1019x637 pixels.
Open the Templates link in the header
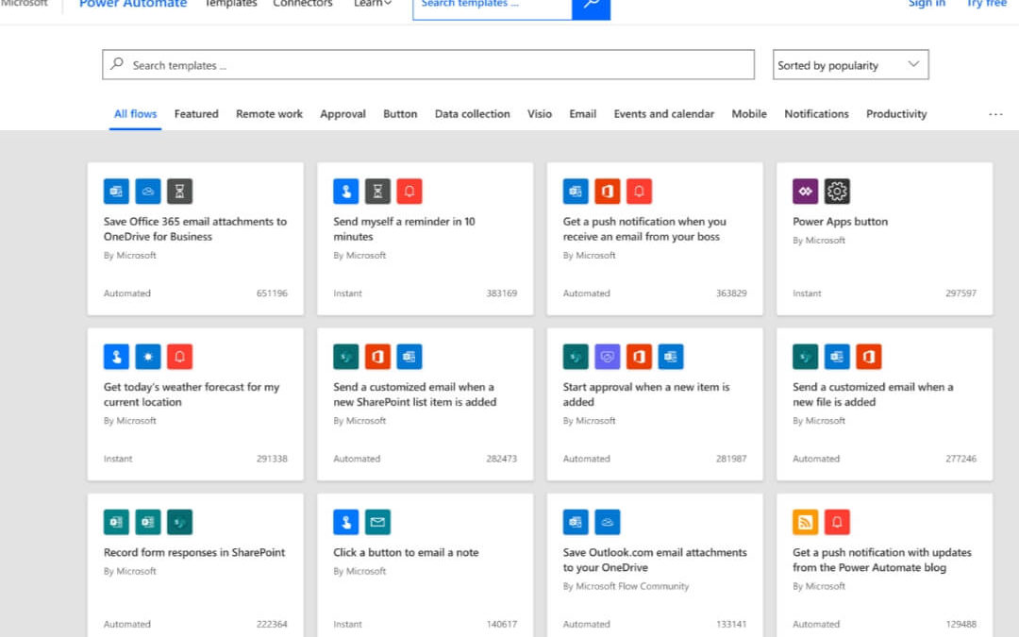(x=231, y=4)
